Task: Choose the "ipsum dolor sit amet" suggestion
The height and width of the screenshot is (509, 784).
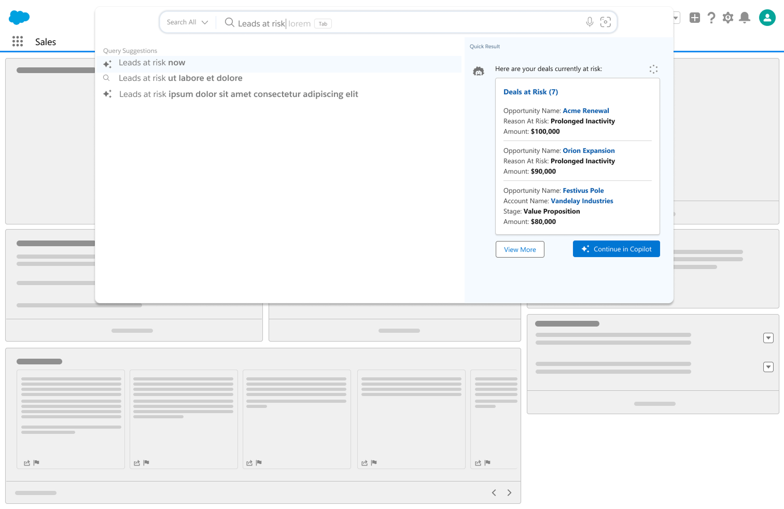Action: 239,94
